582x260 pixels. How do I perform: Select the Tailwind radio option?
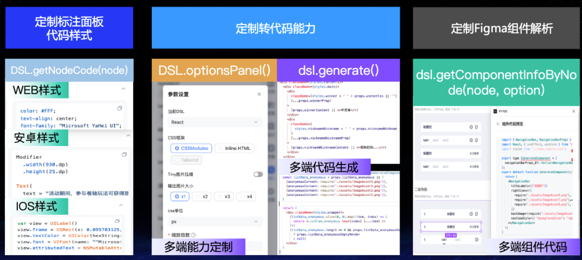[x=186, y=160]
